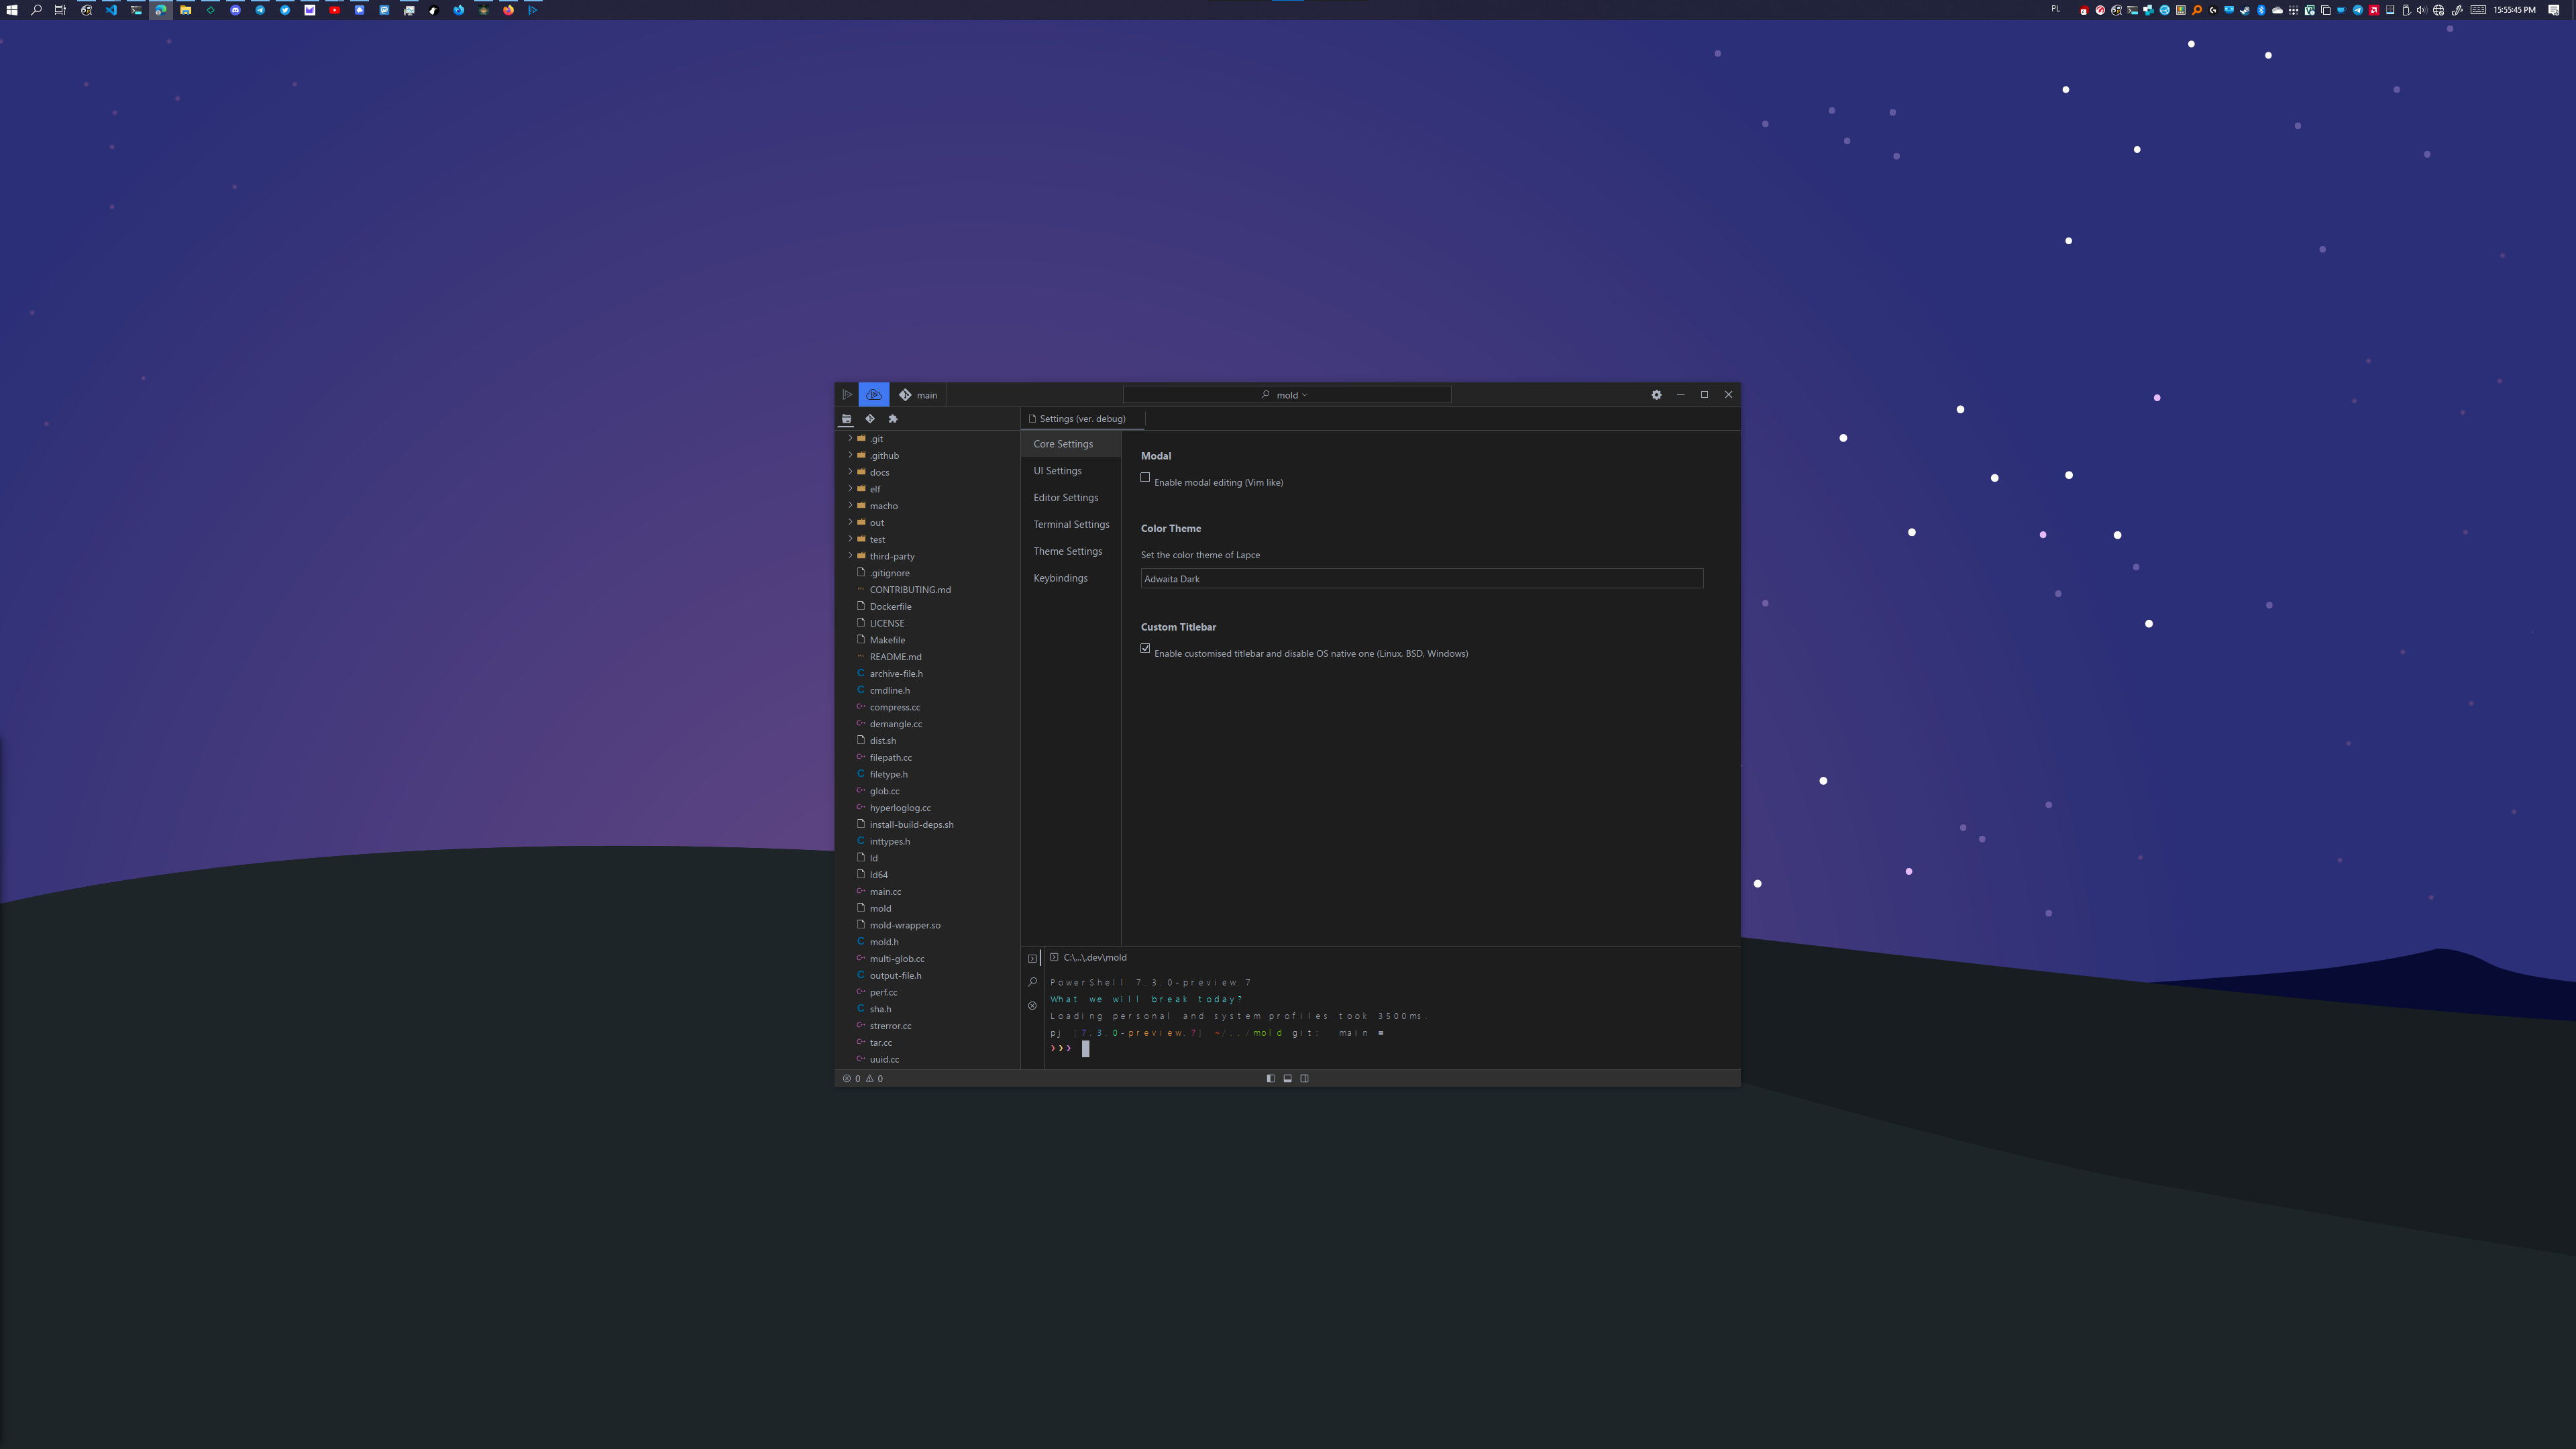The image size is (2576, 1449).
Task: Open the Keybindings settings section
Action: pyautogui.click(x=1060, y=578)
